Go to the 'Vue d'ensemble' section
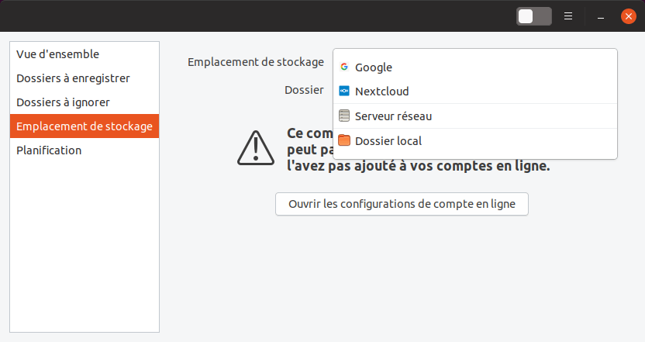The image size is (645, 342). [57, 54]
